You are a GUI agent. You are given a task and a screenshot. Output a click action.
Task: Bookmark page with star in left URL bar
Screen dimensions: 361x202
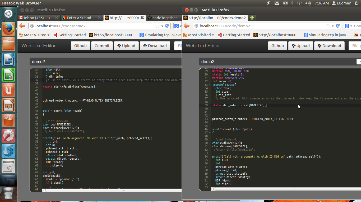(x=158, y=26)
